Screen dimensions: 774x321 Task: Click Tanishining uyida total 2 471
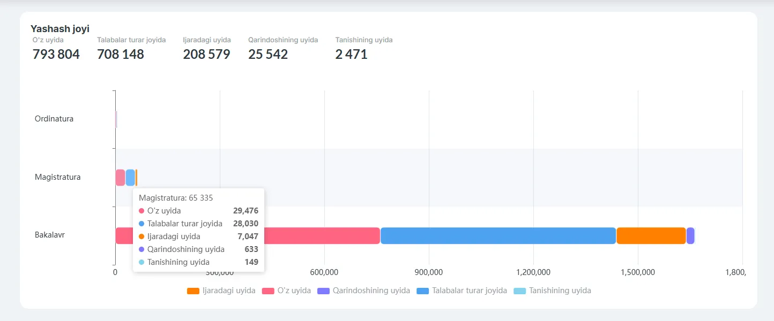point(352,54)
